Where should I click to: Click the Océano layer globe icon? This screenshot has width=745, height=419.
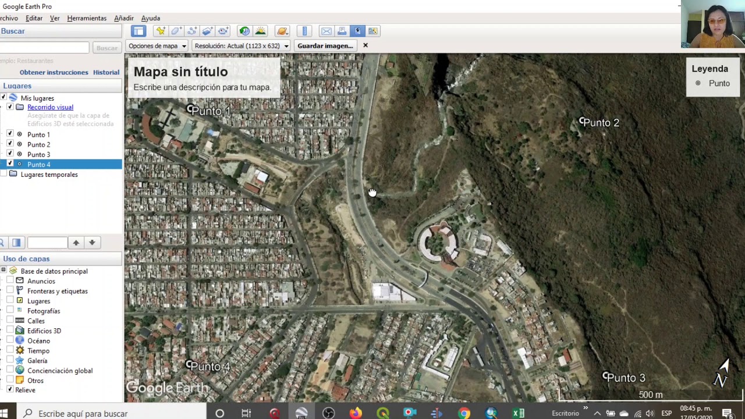point(20,340)
